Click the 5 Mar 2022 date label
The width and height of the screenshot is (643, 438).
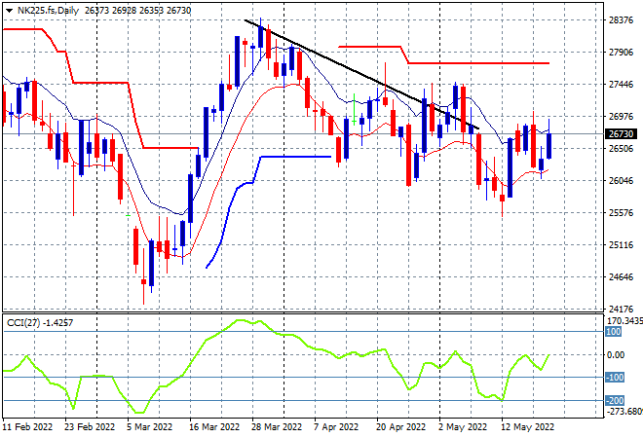[x=149, y=427]
